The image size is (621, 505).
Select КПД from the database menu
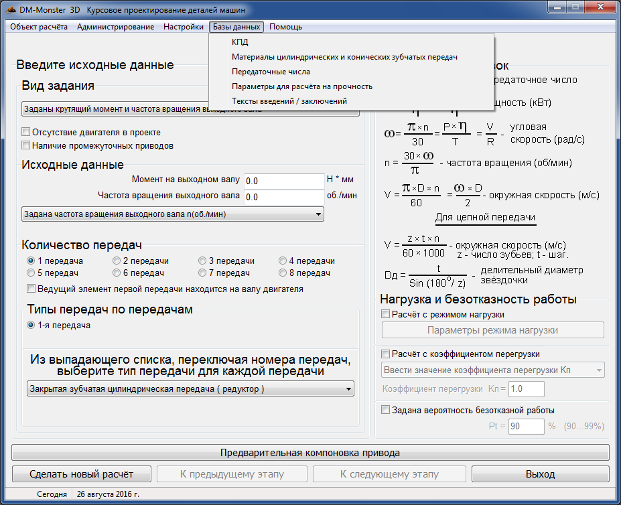point(351,42)
